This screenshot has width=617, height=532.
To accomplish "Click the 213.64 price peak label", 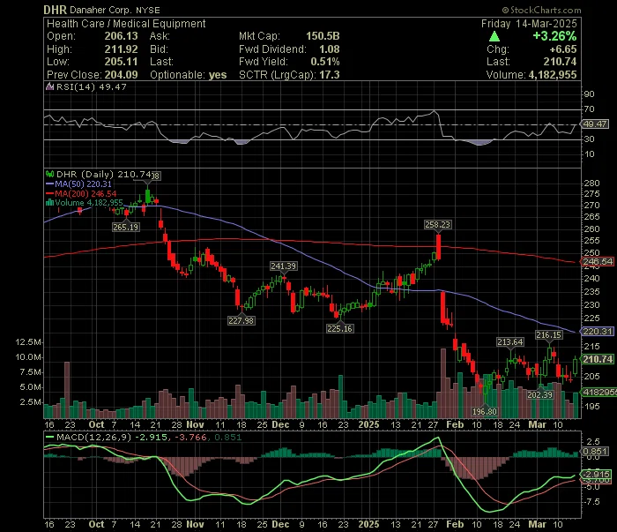I will tap(510, 341).
